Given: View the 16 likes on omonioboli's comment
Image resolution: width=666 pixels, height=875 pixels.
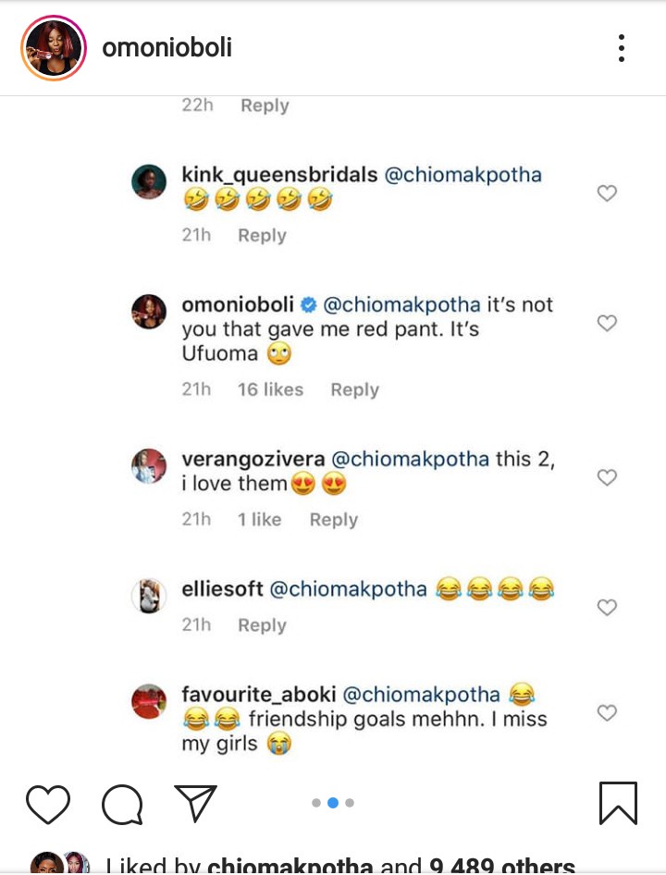Looking at the screenshot, I should 270,389.
